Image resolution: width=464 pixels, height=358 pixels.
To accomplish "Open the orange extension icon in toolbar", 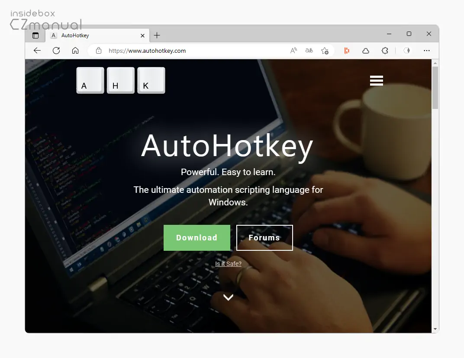I will click(347, 51).
